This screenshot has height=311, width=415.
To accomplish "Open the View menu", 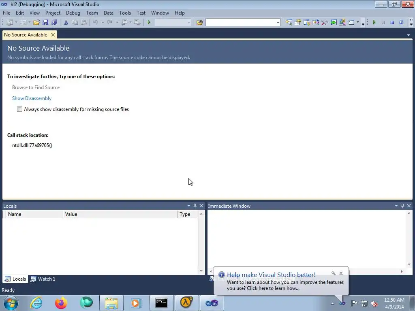I will click(34, 13).
